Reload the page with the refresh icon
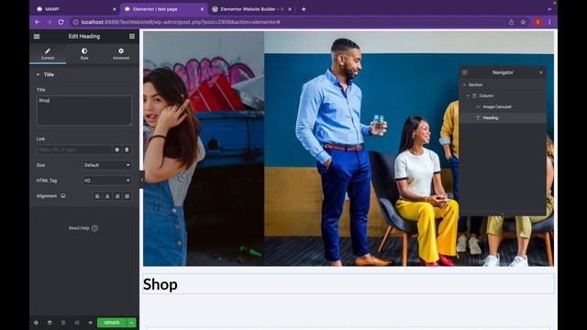This screenshot has height=330, width=587. (x=61, y=22)
